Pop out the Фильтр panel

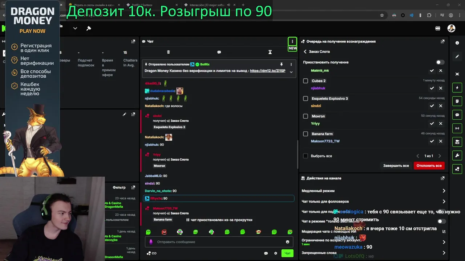point(133,187)
